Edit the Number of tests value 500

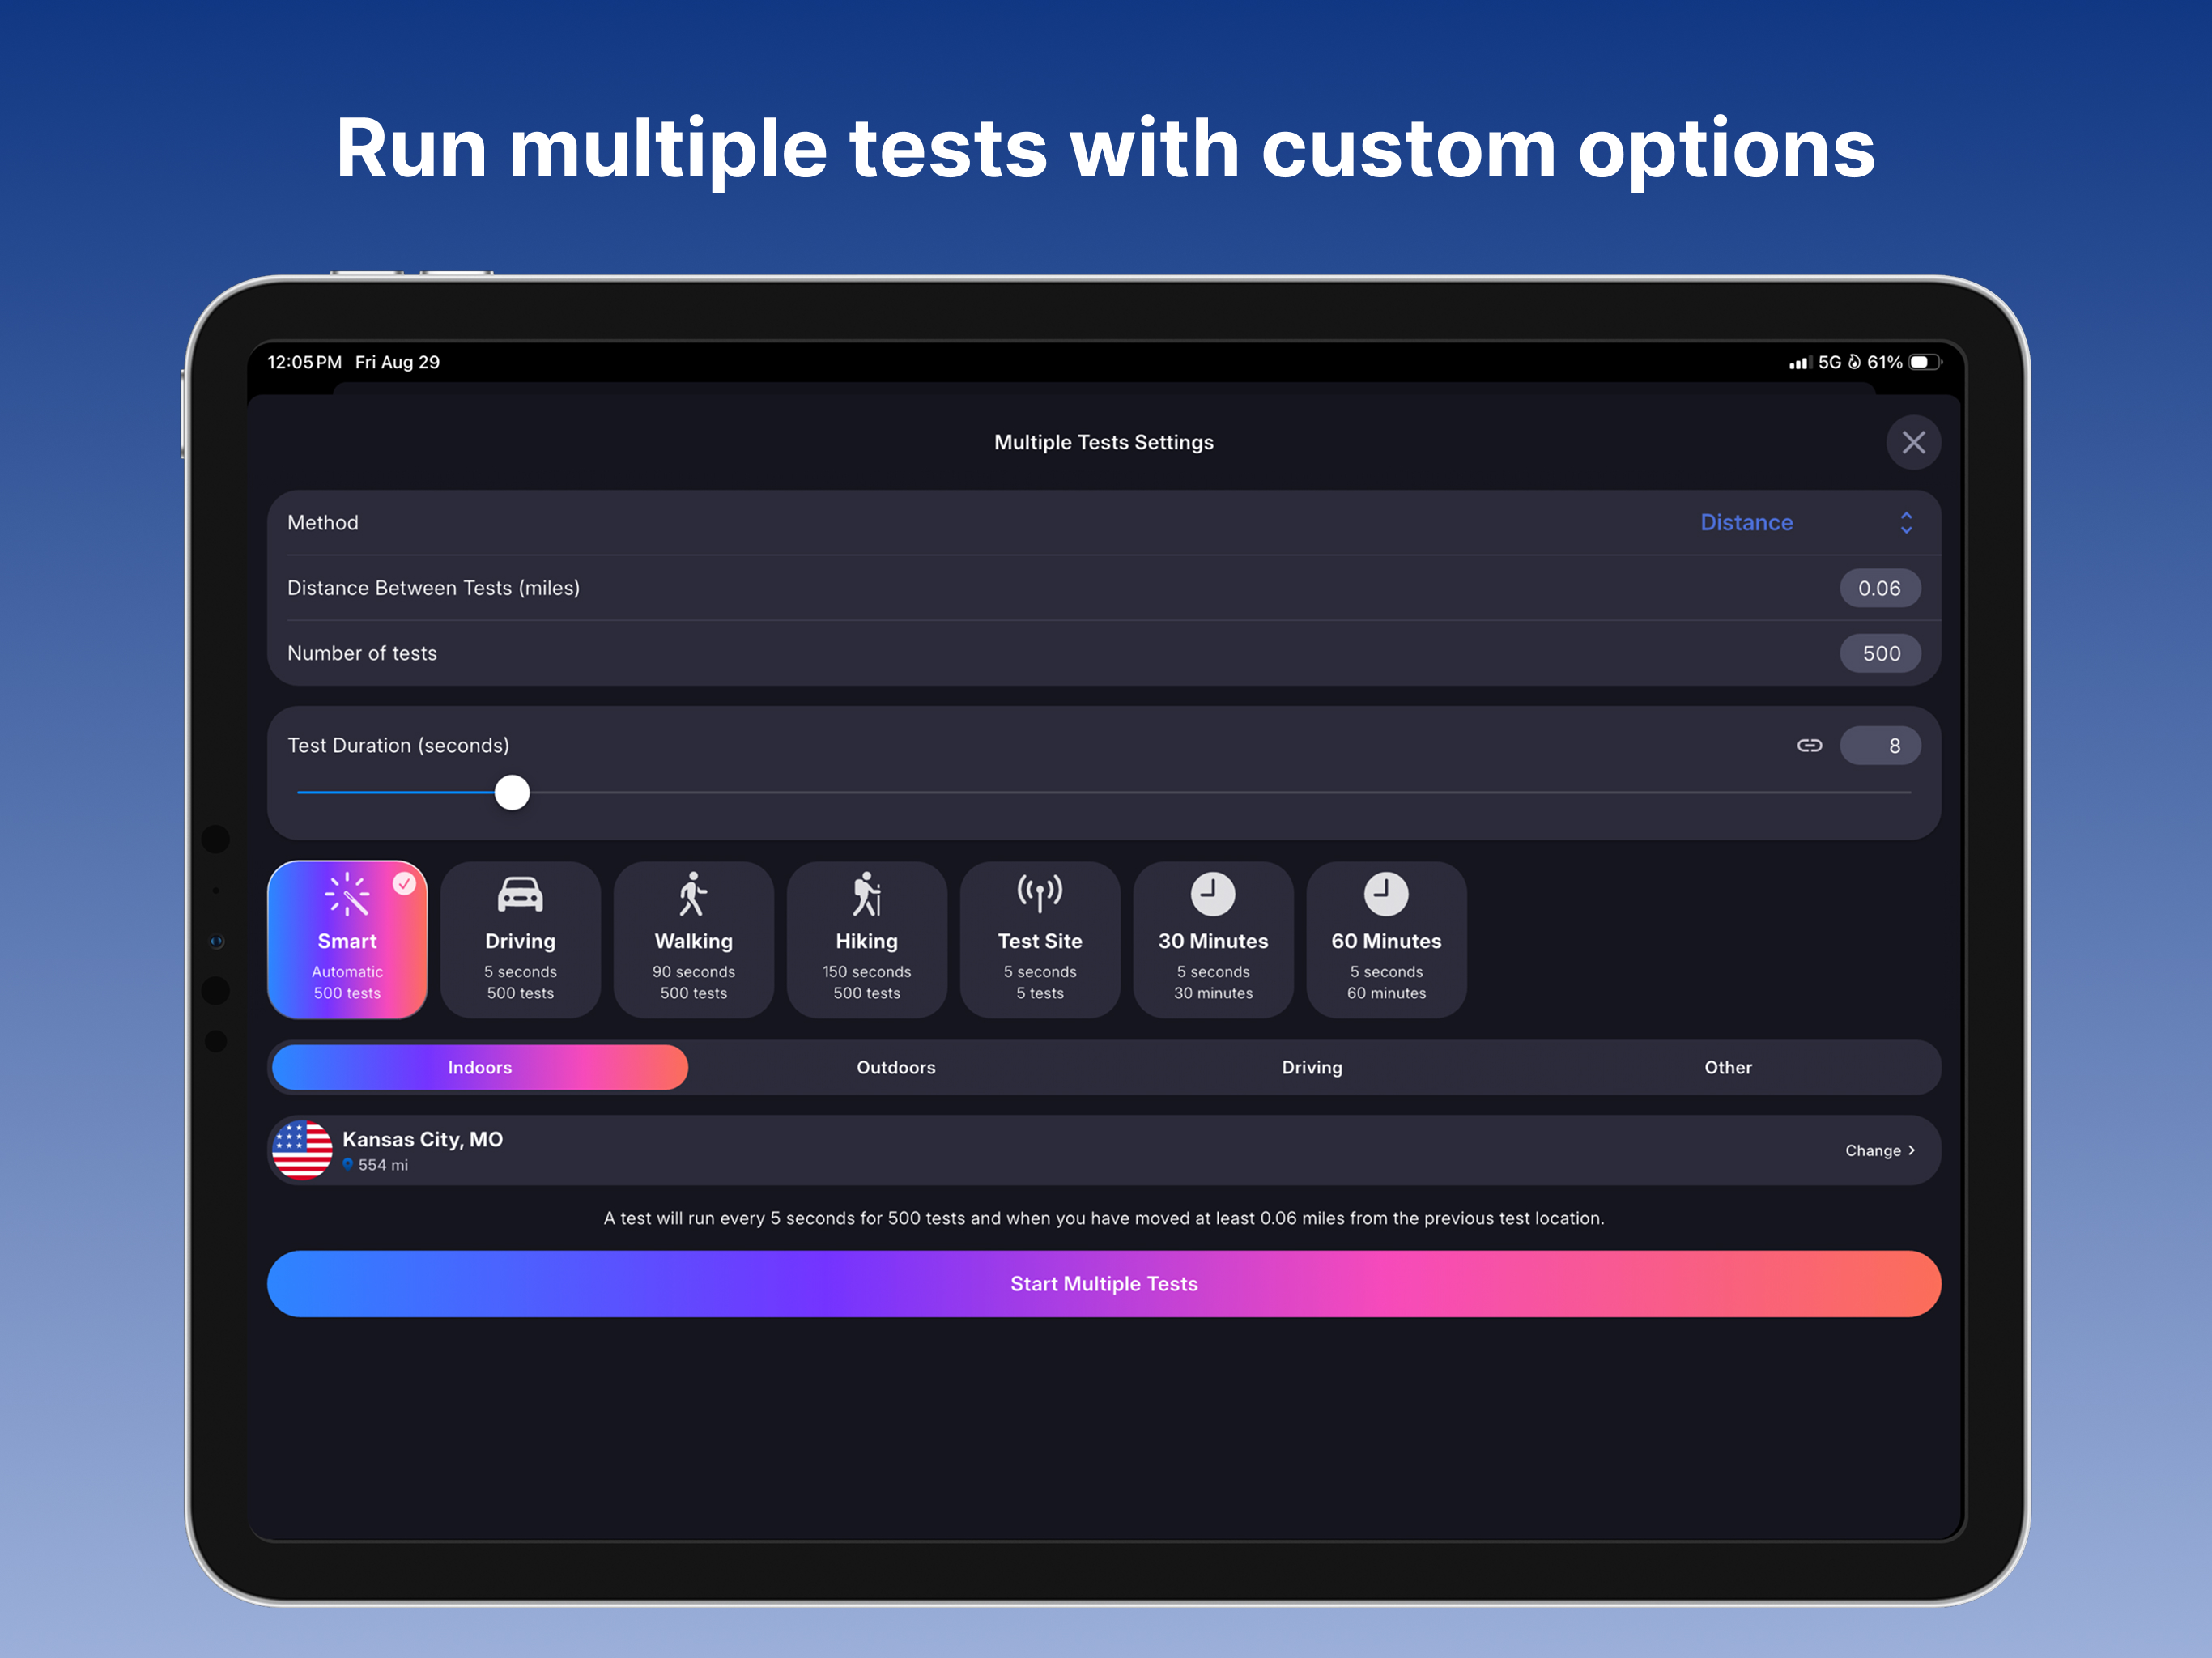click(x=1879, y=653)
